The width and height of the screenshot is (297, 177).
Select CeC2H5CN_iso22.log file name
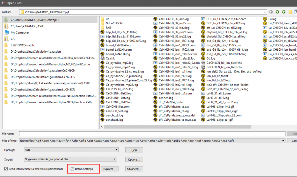tap(119, 89)
